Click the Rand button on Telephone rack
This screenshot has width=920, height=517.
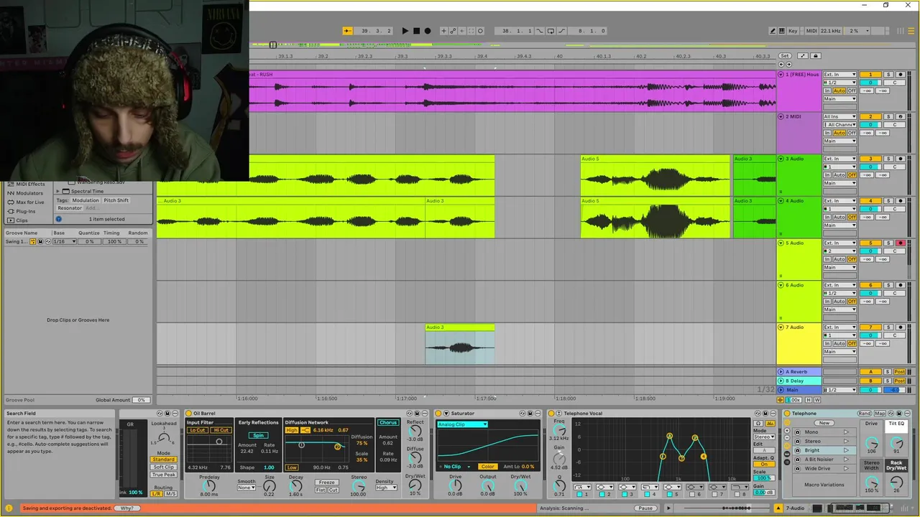[x=865, y=414]
